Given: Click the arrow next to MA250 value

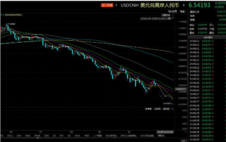Looking at the screenshot, I should click(x=22, y=15).
